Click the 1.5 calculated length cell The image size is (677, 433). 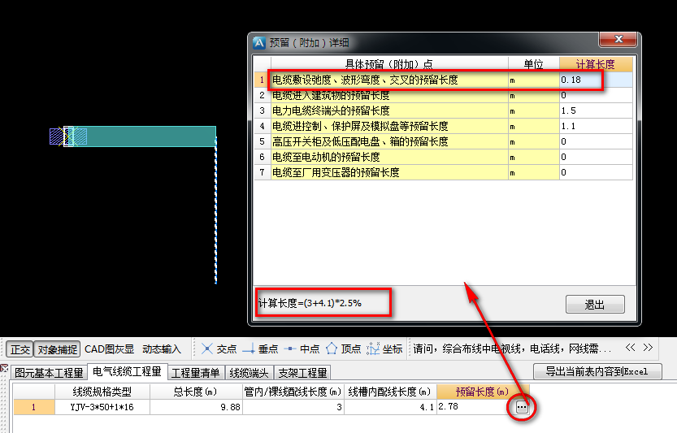tap(596, 111)
